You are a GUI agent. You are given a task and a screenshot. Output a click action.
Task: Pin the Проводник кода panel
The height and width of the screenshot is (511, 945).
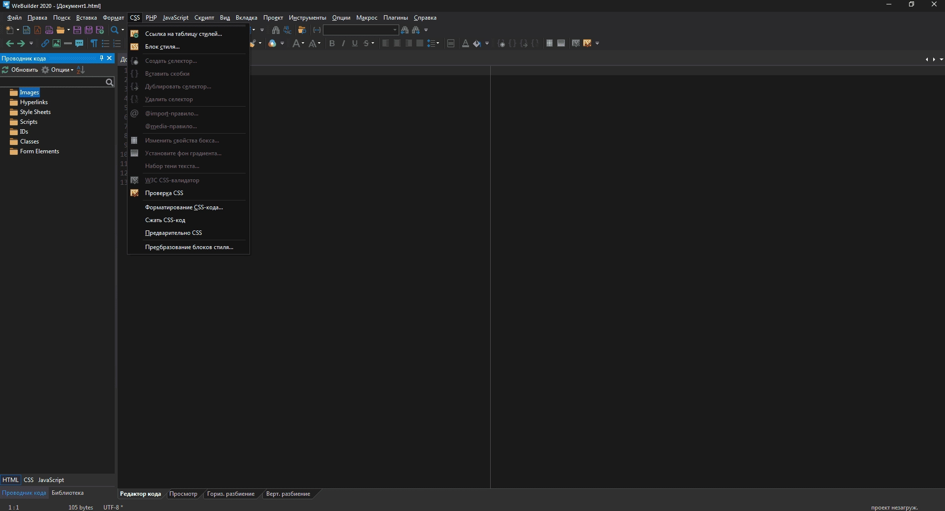(x=101, y=58)
